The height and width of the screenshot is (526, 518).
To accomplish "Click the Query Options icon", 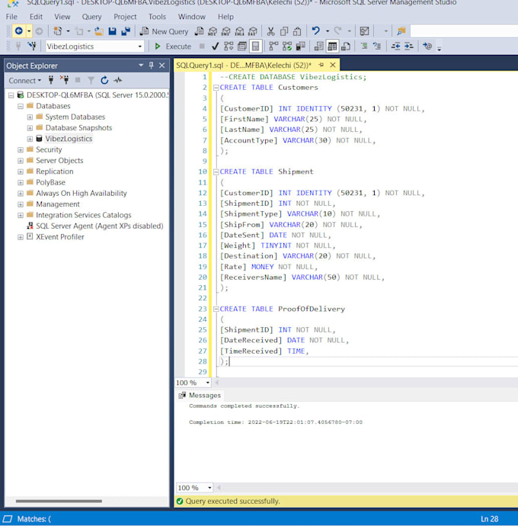I will (x=242, y=46).
